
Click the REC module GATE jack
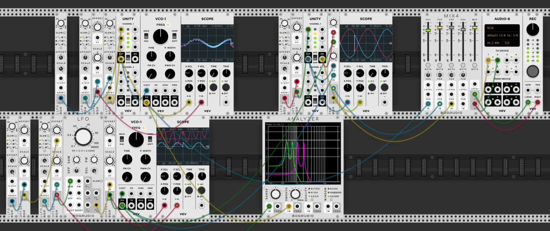(x=528, y=90)
